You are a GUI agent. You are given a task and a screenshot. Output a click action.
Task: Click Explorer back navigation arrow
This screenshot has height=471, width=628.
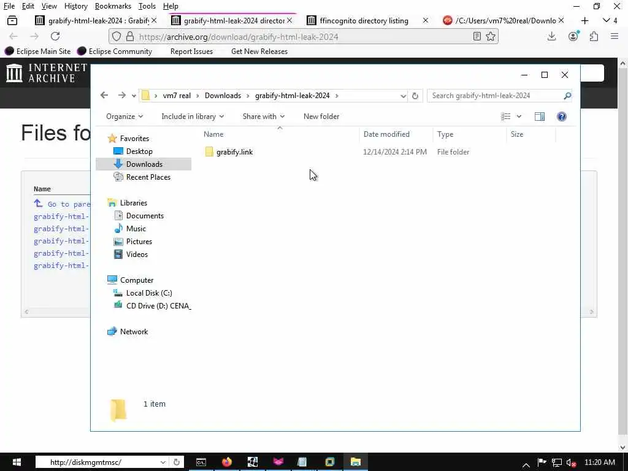point(104,95)
